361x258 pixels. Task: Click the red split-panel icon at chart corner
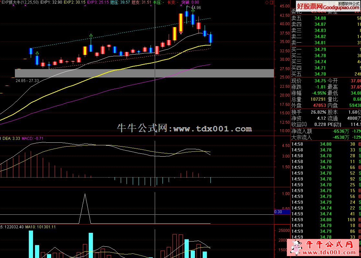coord(272,3)
